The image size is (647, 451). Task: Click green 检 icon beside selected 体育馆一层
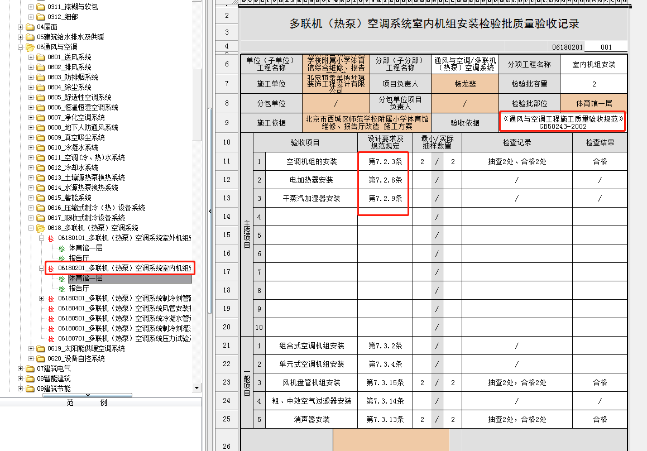[62, 279]
